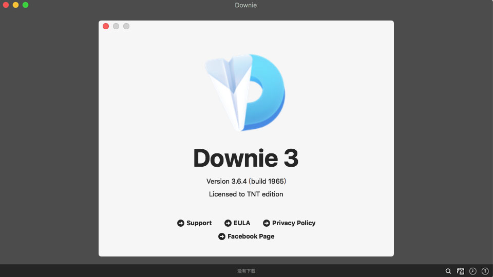Click the search magnifier icon in bottom bar
Screen dimensions: 493x277
click(448, 271)
